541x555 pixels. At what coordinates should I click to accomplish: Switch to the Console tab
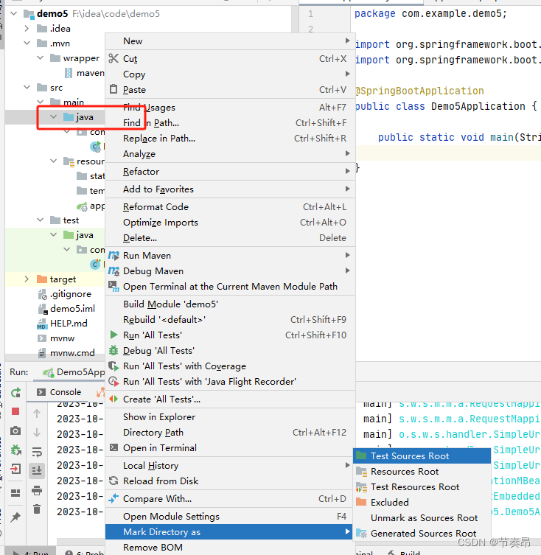coord(59,392)
